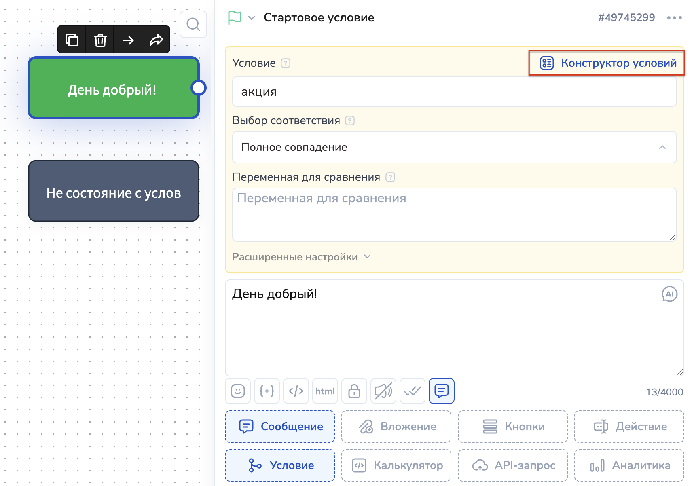Expand Расширенные настройки section

[301, 257]
